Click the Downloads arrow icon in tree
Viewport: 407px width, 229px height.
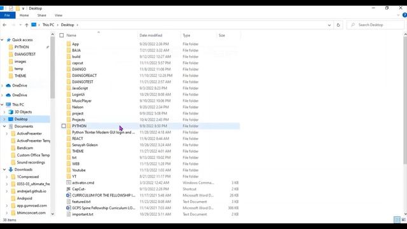11,170
